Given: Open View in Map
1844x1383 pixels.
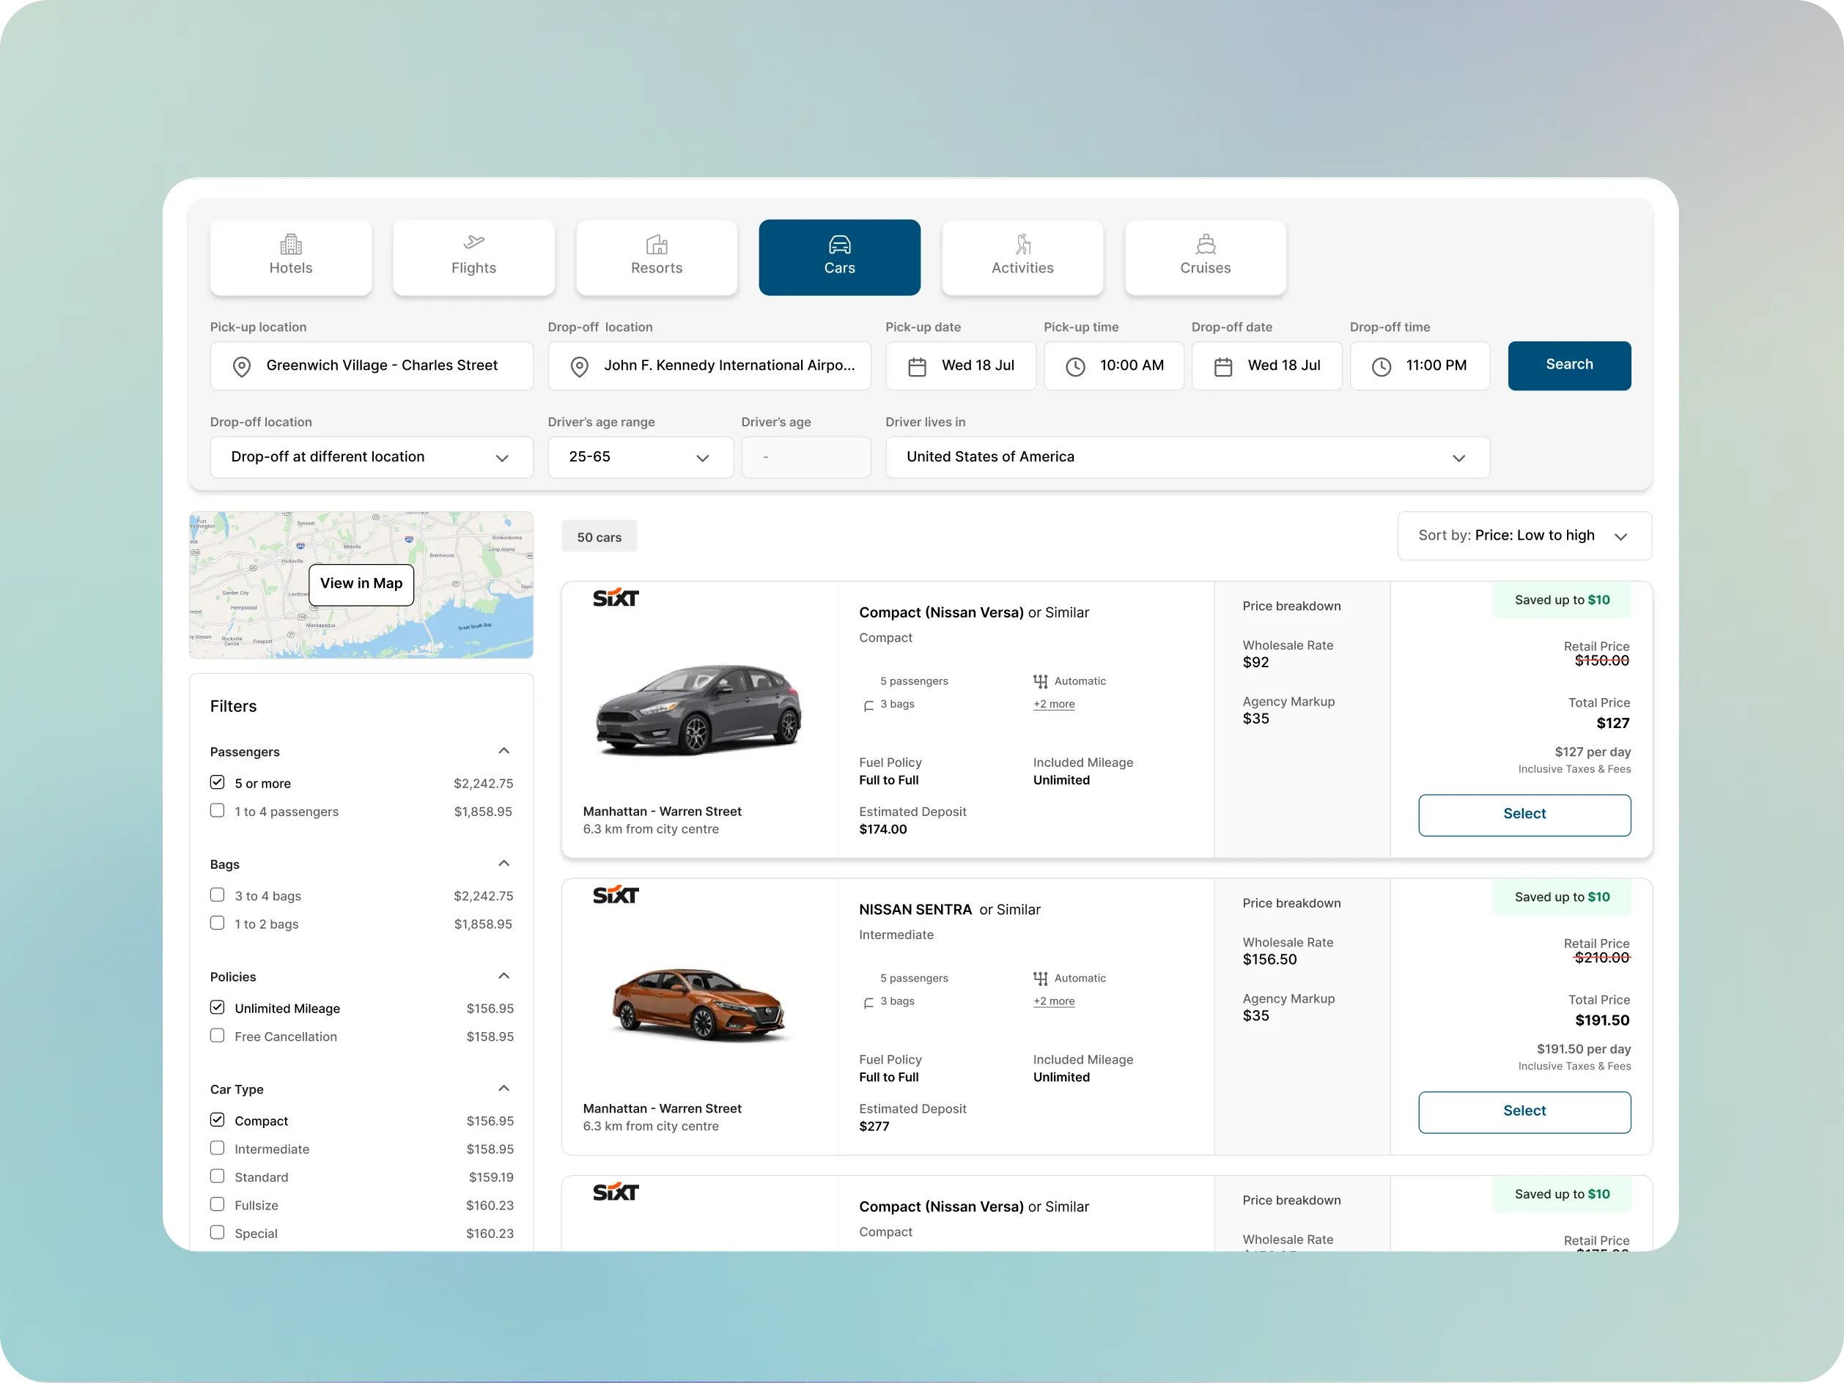Looking at the screenshot, I should click(361, 584).
